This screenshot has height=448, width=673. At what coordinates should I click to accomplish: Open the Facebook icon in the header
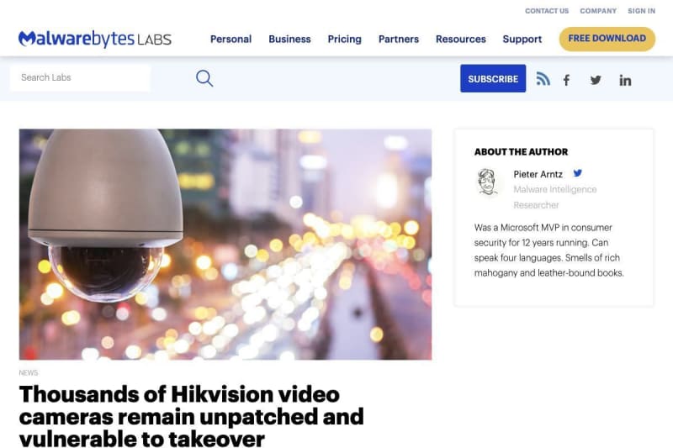[566, 80]
